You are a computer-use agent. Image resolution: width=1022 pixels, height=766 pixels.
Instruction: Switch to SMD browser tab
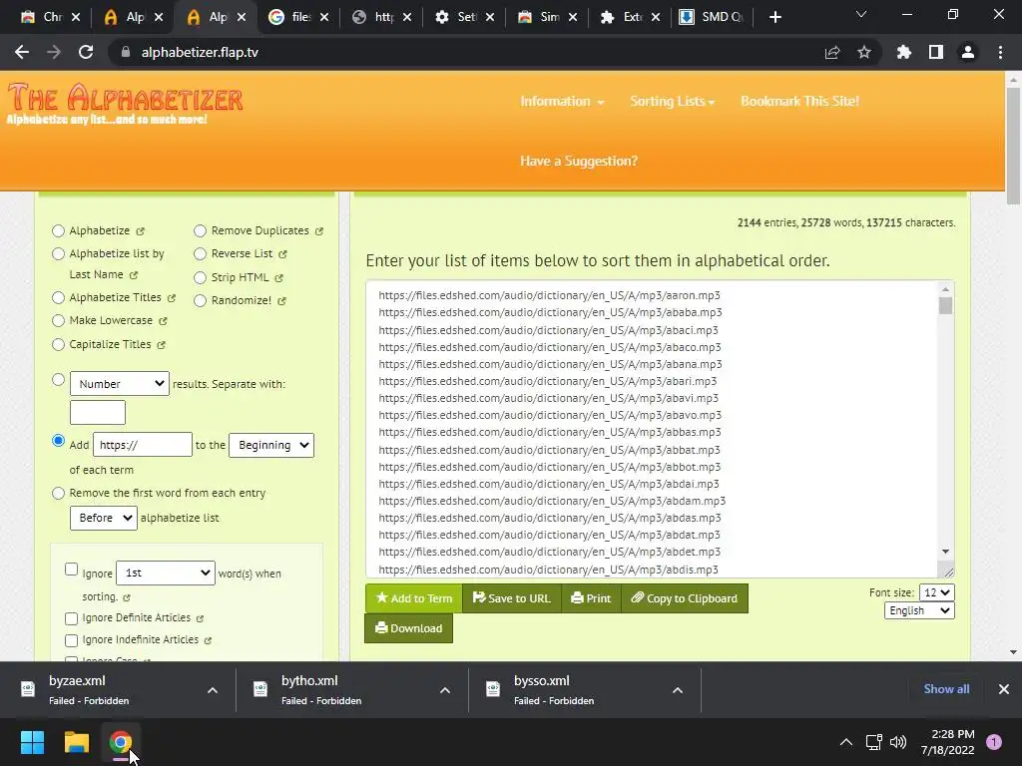click(711, 17)
